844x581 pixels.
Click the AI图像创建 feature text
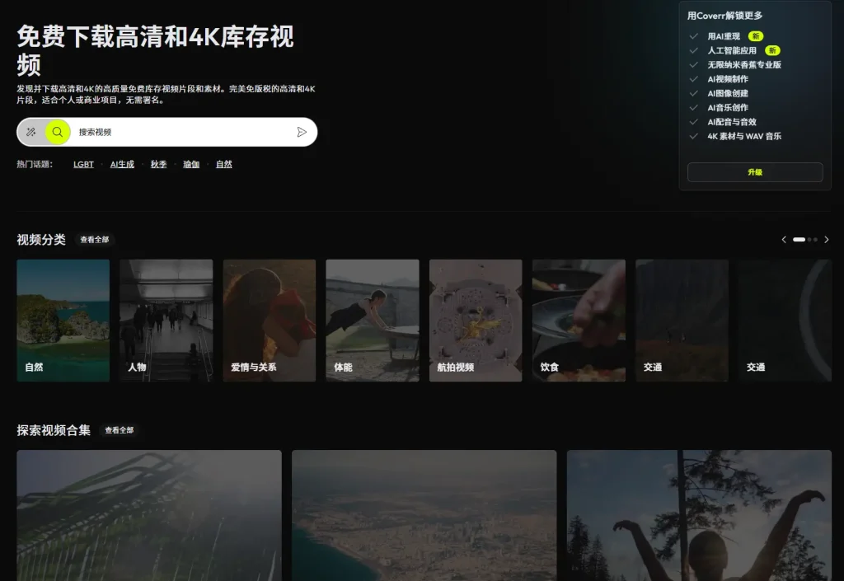(728, 93)
